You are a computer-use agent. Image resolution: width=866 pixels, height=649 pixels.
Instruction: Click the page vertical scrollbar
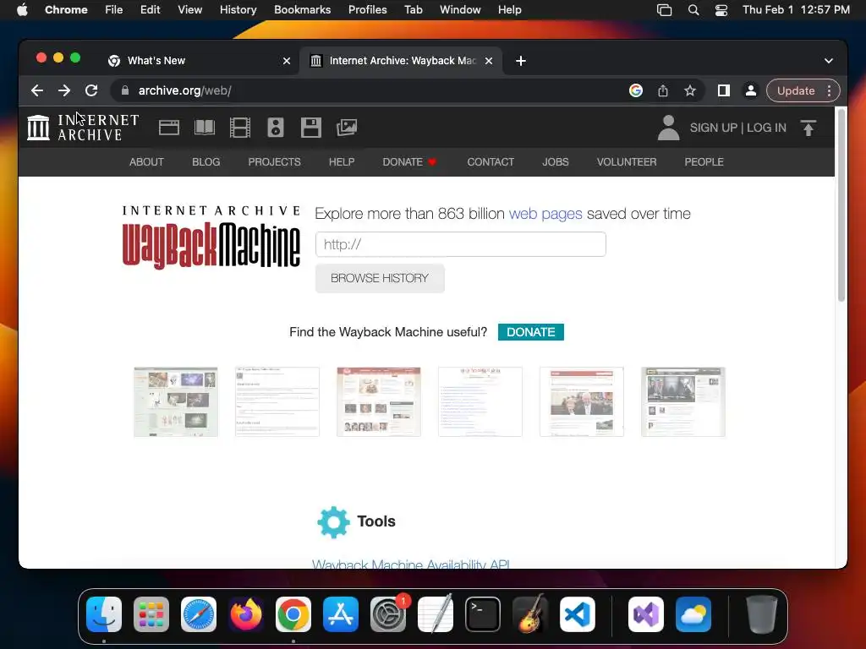tap(841, 205)
